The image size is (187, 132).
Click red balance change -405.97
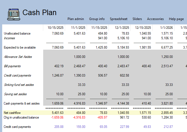point(102,117)
